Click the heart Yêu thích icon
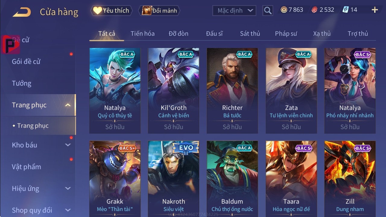Image resolution: width=386 pixels, height=217 pixels. click(x=97, y=11)
